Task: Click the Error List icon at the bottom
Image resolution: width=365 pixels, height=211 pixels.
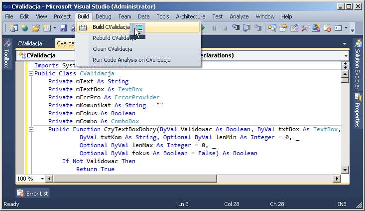Action: tap(20, 193)
